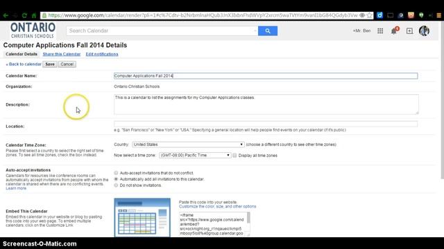Open 'Customize the color, size, and other options'
The height and width of the screenshot is (249, 444).
pyautogui.click(x=217, y=206)
